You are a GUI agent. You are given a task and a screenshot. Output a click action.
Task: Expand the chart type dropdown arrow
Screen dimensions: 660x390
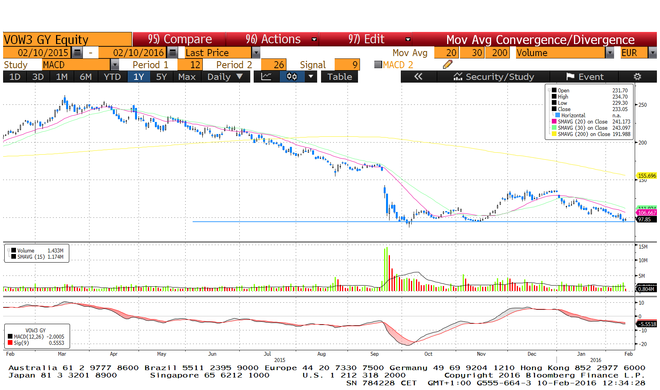(x=311, y=77)
